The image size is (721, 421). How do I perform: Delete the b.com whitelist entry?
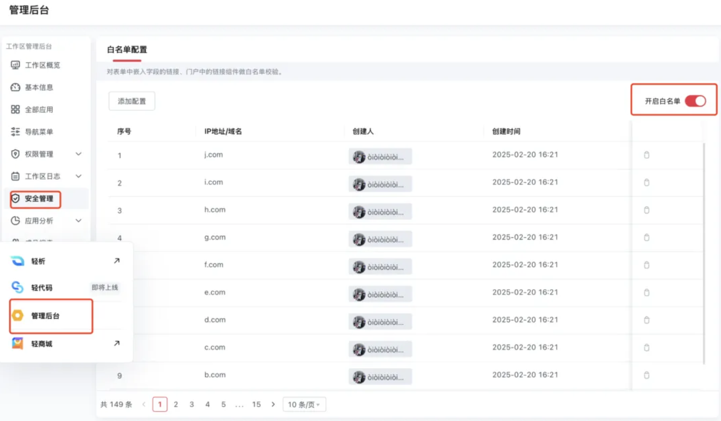[x=647, y=375]
